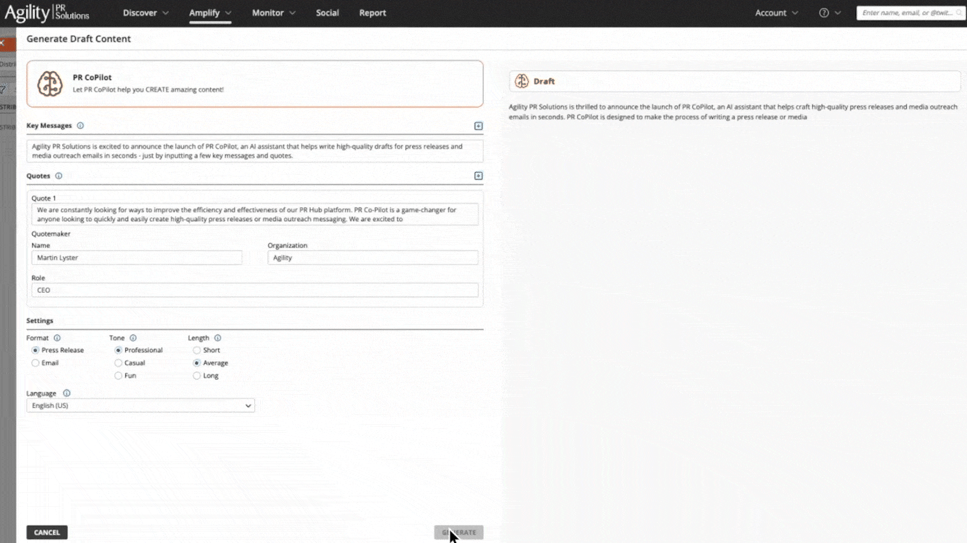Click info icon beside Tone label
The width and height of the screenshot is (967, 543).
[x=133, y=338]
